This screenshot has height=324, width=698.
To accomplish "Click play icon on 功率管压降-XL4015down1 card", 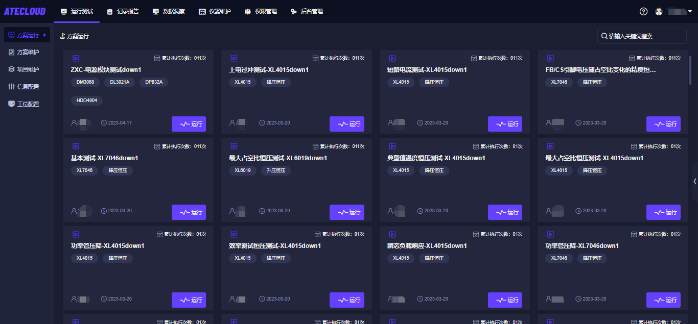I will pyautogui.click(x=76, y=234).
